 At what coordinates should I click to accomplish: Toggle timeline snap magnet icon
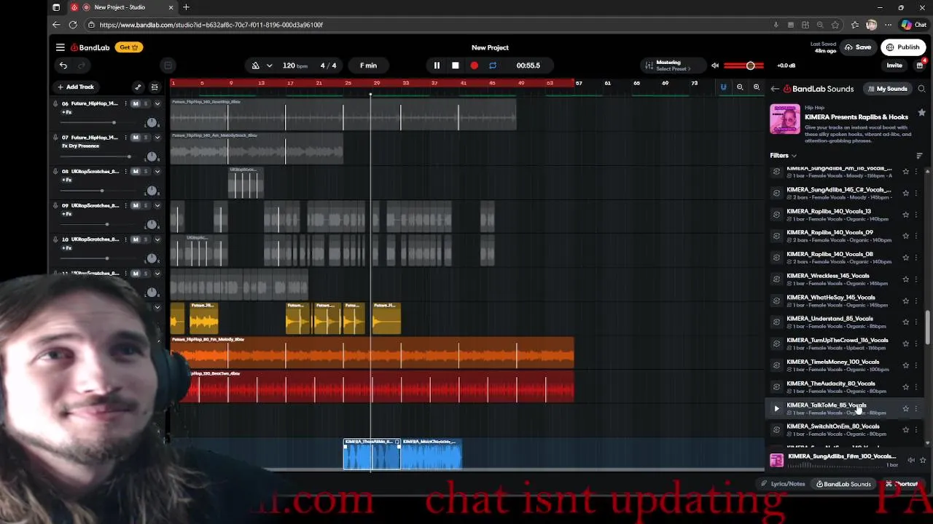click(x=723, y=87)
